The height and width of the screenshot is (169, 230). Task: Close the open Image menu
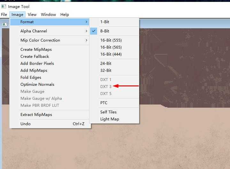(17, 15)
